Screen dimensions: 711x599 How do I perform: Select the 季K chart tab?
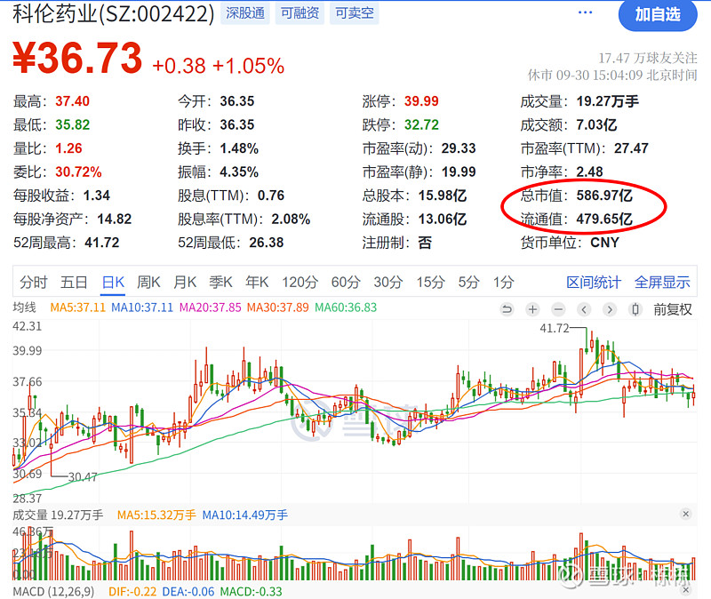[220, 282]
